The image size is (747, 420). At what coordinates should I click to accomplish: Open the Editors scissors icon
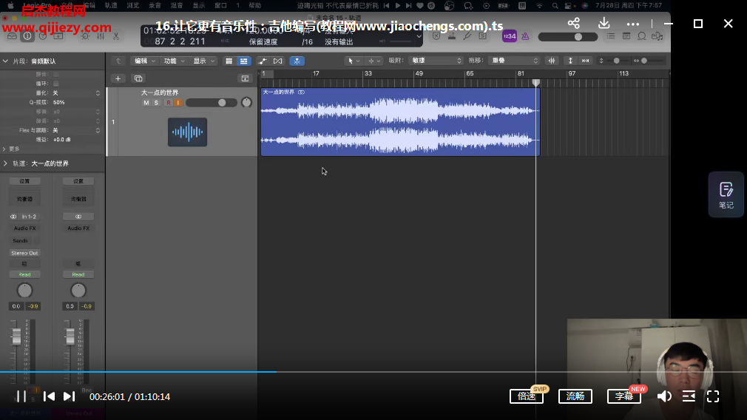coord(116,36)
